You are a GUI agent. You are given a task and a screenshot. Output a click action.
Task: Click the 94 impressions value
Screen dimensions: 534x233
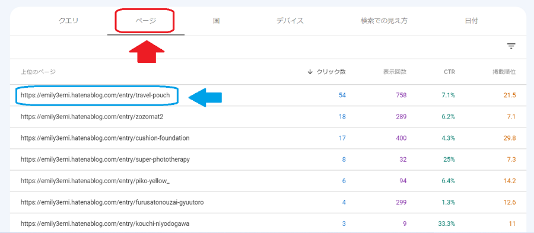pyautogui.click(x=403, y=181)
